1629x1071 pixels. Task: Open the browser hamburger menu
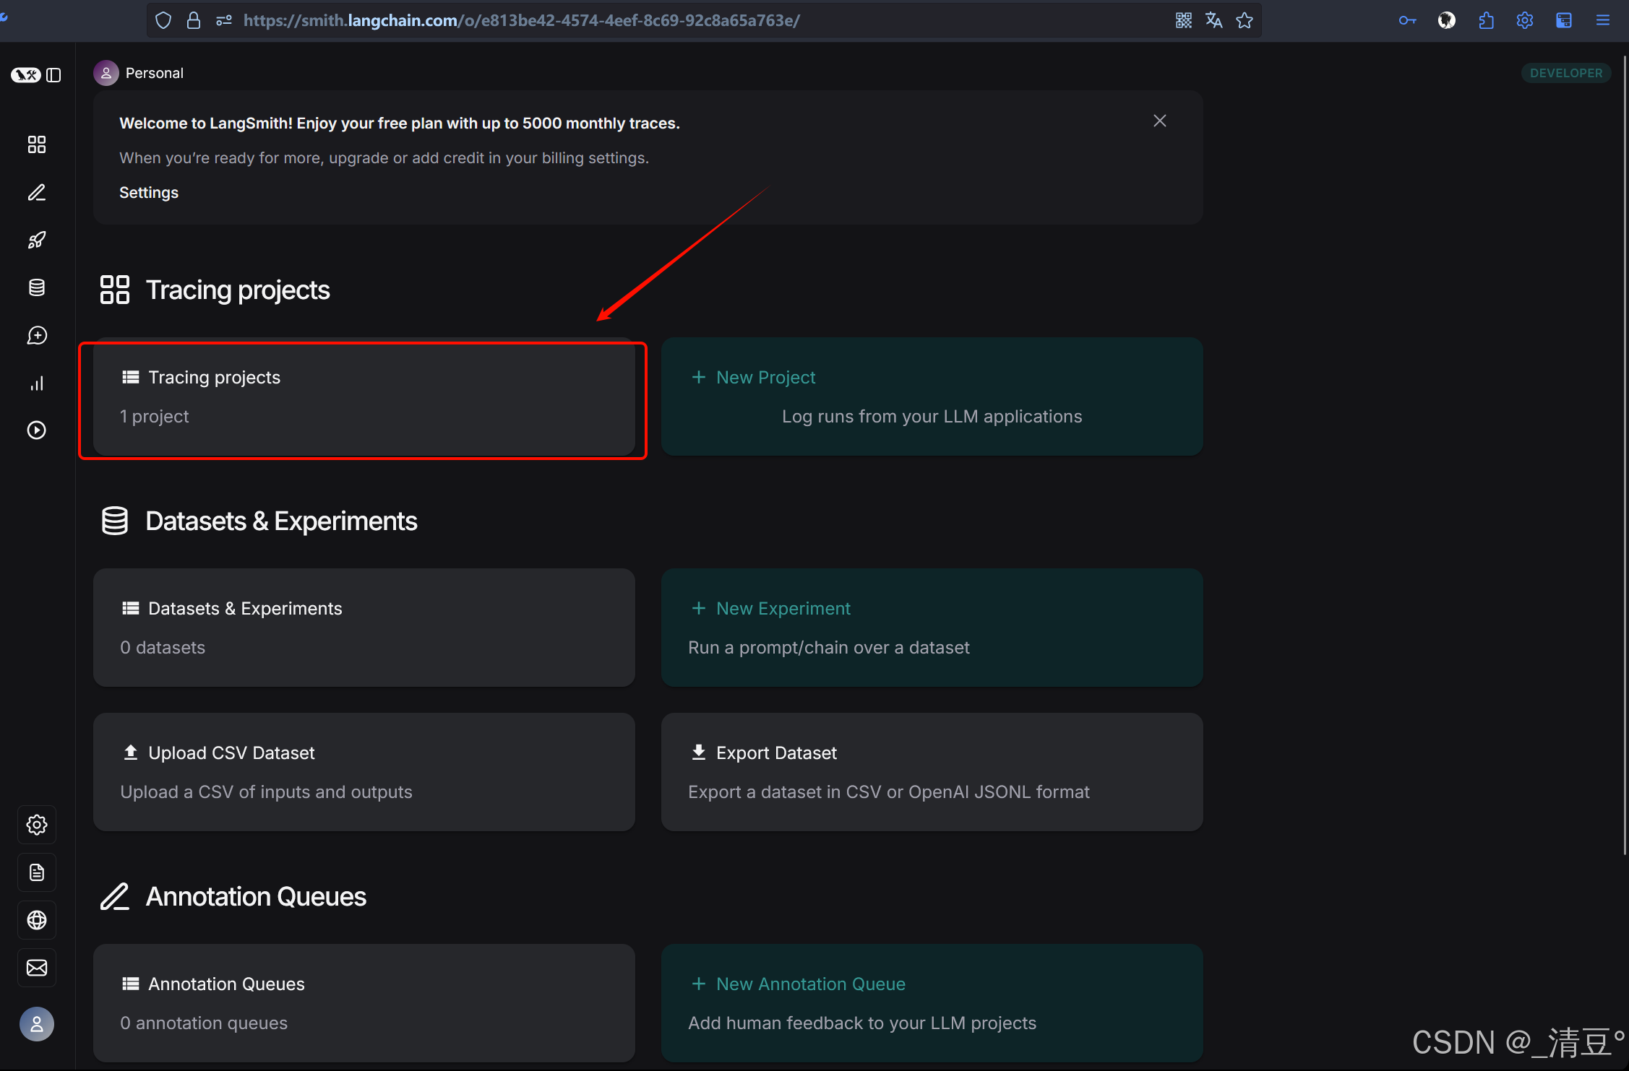tap(1603, 20)
